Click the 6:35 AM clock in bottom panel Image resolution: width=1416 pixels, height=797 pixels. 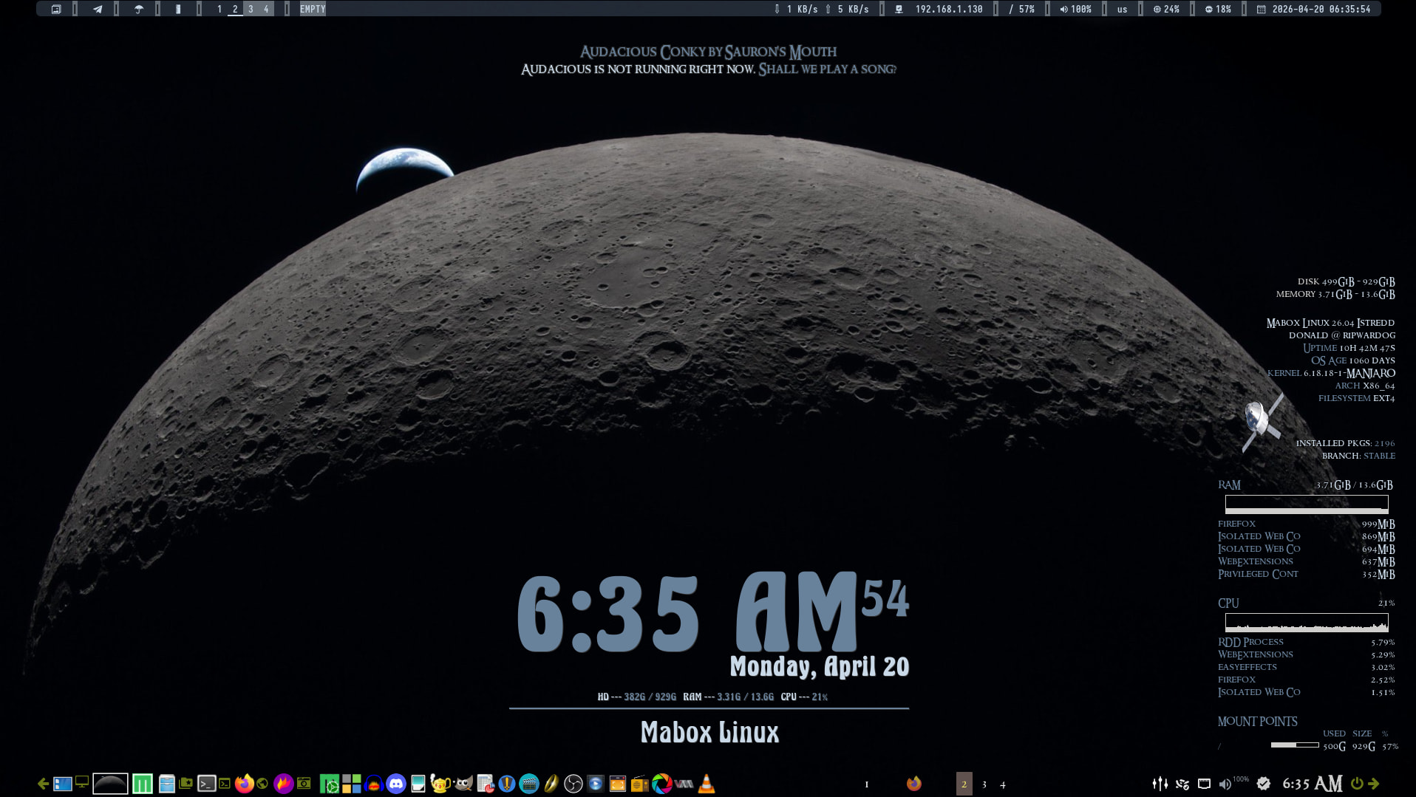[1312, 784]
